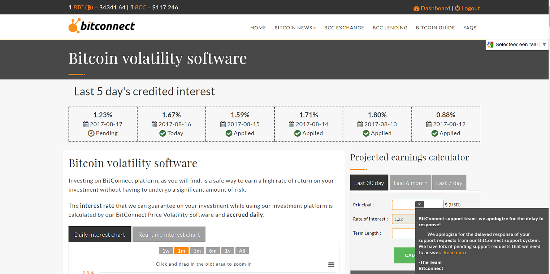Click the 0.88% interest value
The image size is (550, 274).
tap(446, 115)
